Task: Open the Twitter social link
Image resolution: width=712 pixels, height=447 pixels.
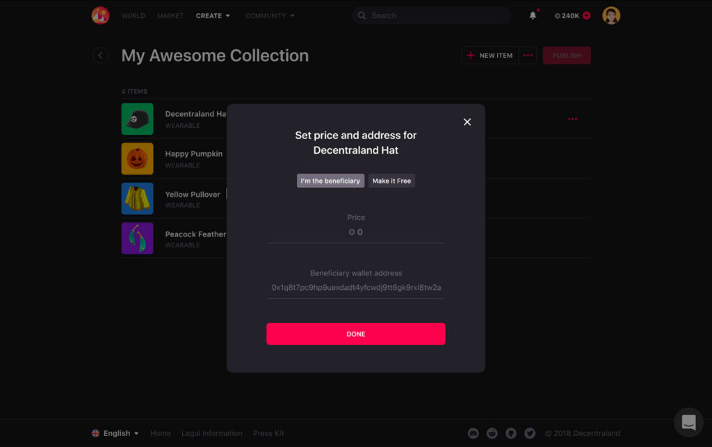Action: pos(530,433)
